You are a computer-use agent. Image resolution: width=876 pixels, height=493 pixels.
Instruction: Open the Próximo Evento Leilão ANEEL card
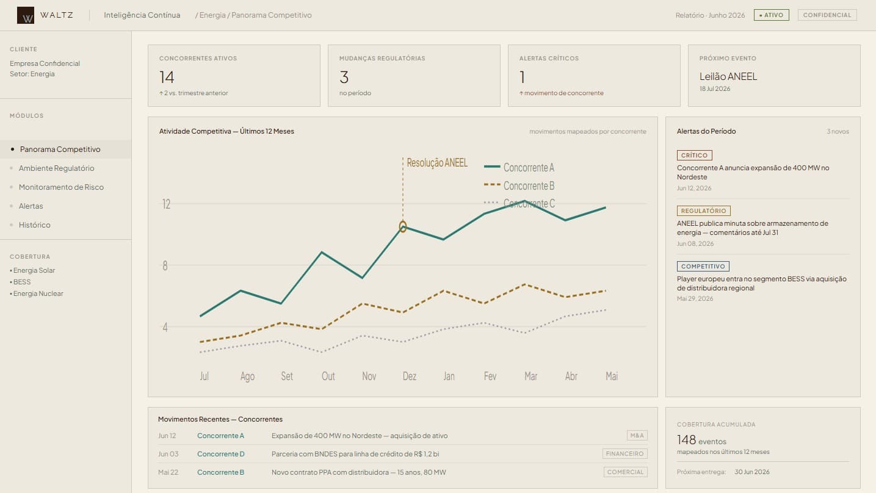(774, 76)
